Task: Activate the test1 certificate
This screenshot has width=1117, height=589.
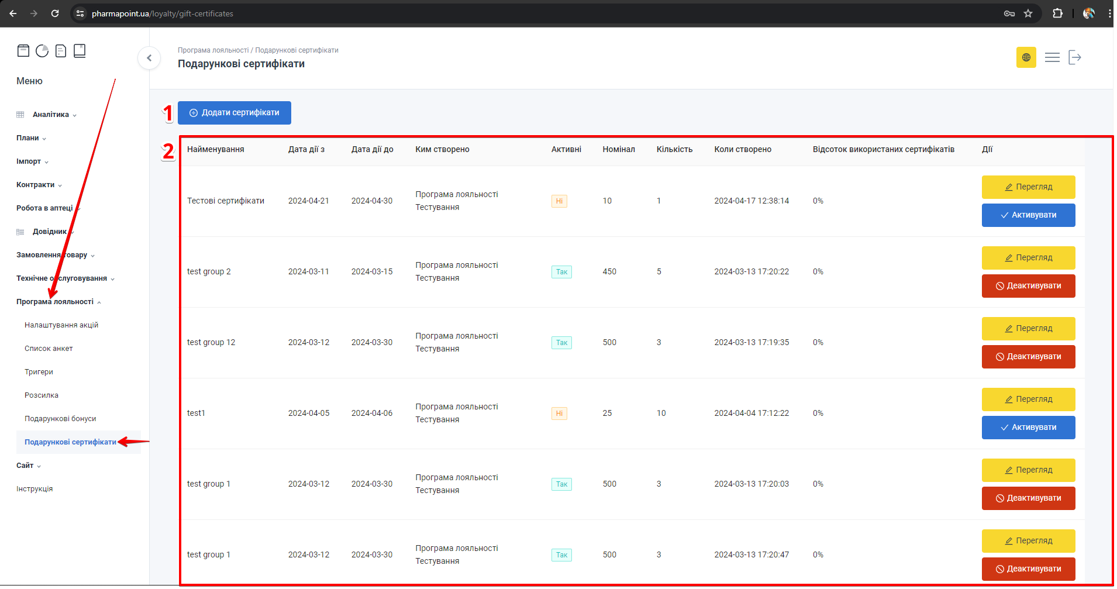Action: pyautogui.click(x=1028, y=428)
